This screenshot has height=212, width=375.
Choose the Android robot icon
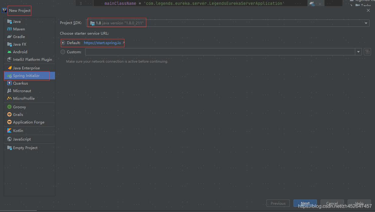tap(9, 52)
